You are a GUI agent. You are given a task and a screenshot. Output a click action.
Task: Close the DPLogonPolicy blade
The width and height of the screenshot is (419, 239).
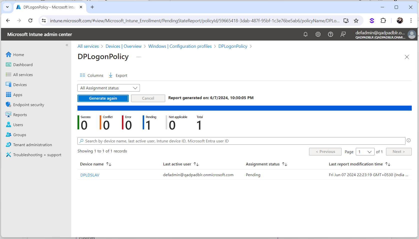[x=407, y=57]
